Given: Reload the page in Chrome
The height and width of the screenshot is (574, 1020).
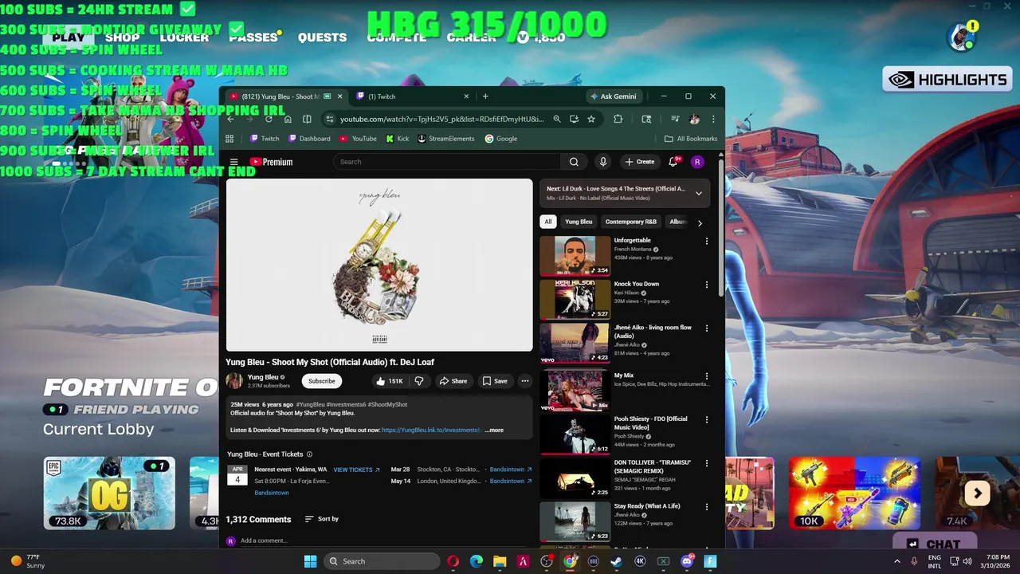Looking at the screenshot, I should [269, 119].
